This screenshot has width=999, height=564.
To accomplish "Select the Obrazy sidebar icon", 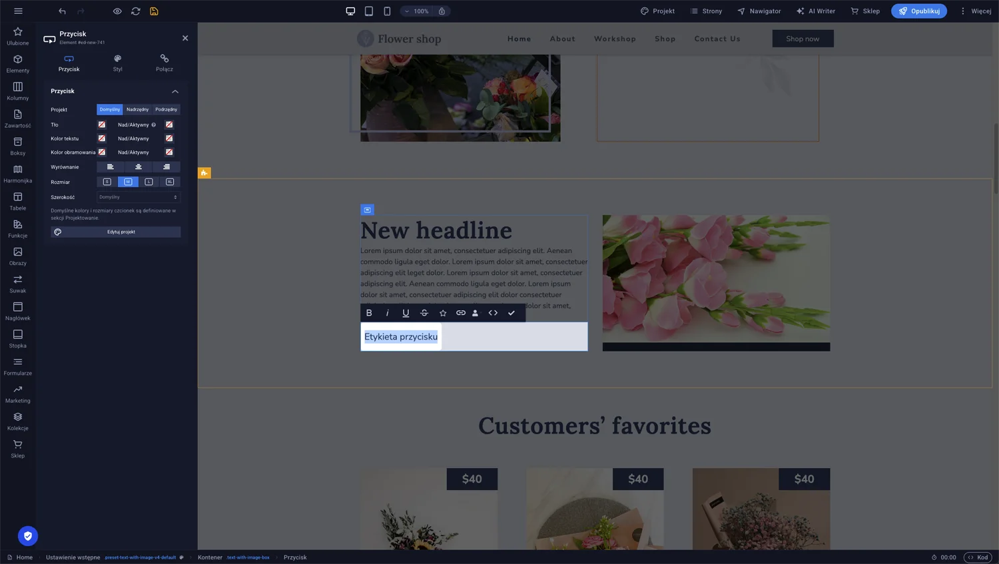I will click(x=17, y=256).
